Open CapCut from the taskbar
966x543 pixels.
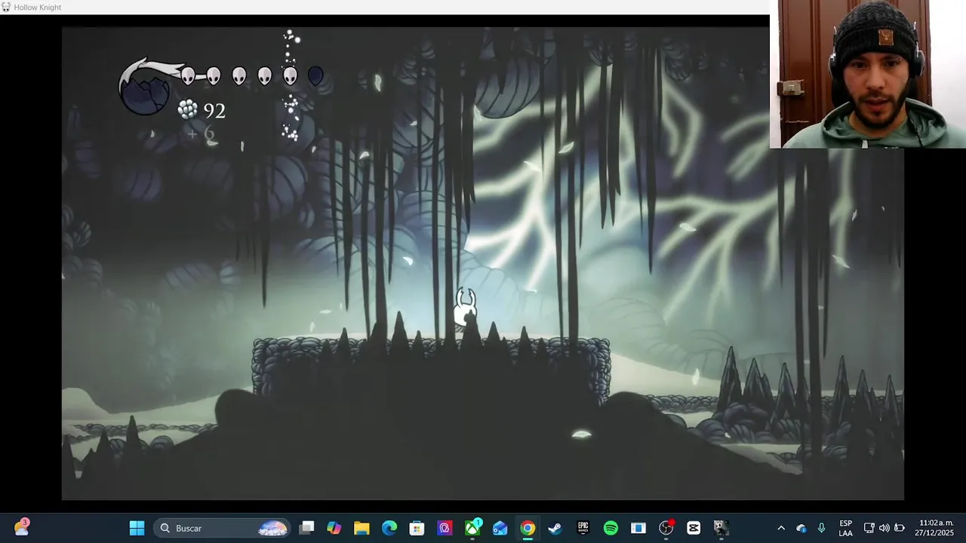[694, 528]
